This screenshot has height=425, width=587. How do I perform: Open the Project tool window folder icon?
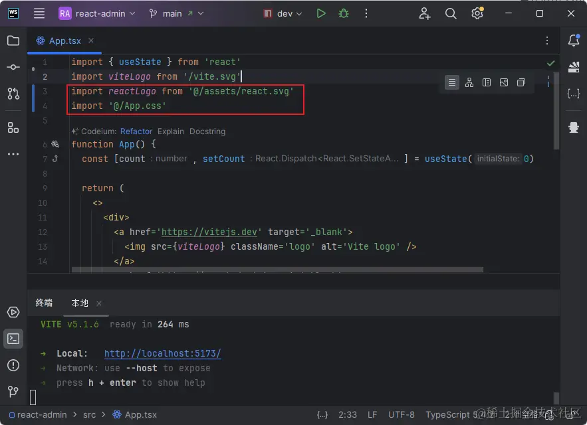click(13, 41)
